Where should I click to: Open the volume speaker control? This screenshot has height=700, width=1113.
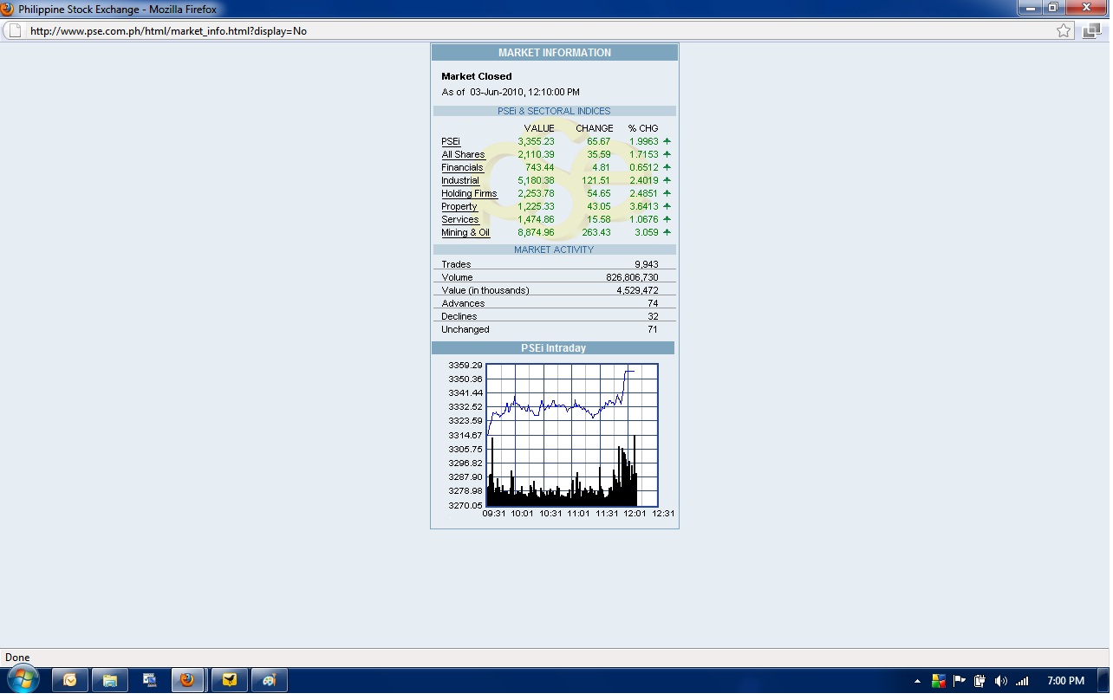[1001, 681]
